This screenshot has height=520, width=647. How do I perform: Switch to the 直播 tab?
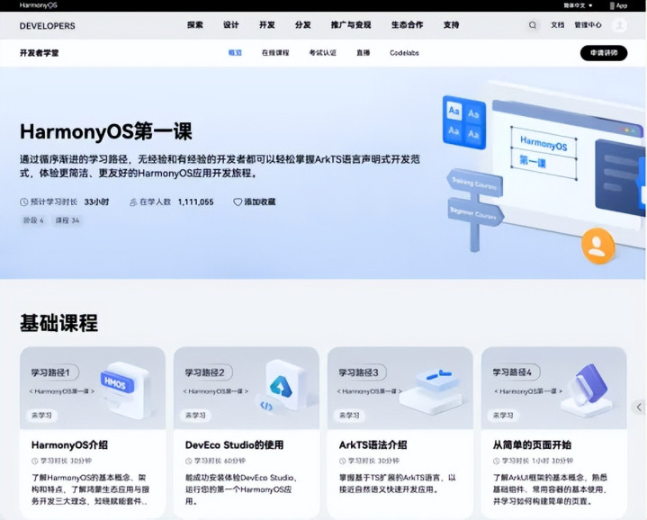[x=364, y=53]
